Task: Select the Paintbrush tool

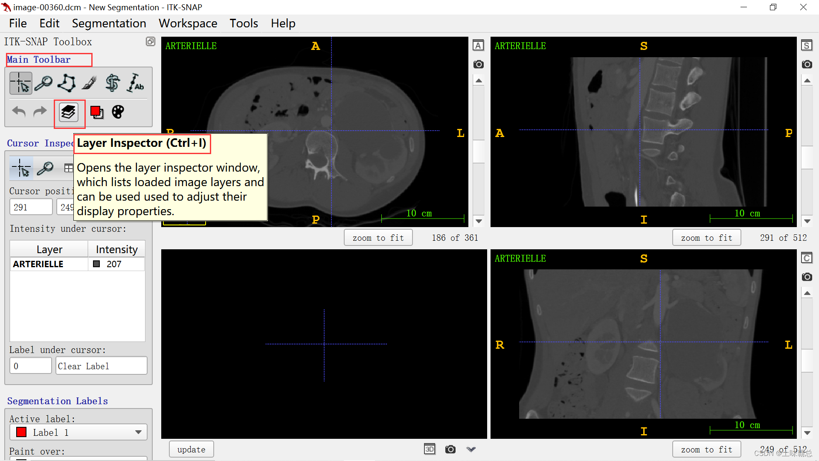Action: [x=89, y=83]
